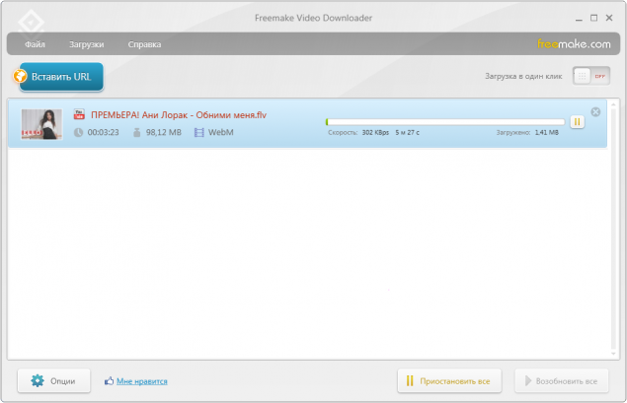This screenshot has width=627, height=403.
Task: Visit the freemake.com logo link
Action: 574,44
